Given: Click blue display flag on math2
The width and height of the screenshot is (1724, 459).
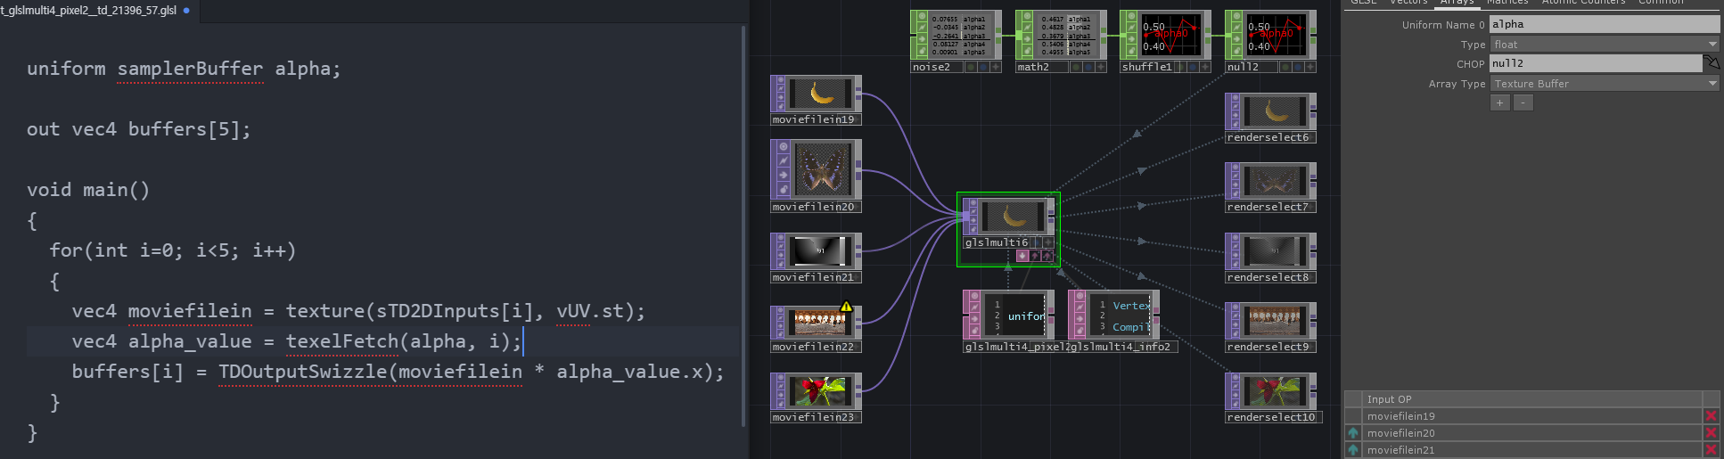Looking at the screenshot, I should [1088, 67].
